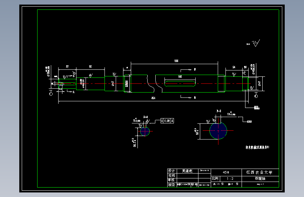The width and height of the screenshot is (304, 197).
Task: Select the Ø47 diameter dimension on left-middle shaft
Action: 113,83
